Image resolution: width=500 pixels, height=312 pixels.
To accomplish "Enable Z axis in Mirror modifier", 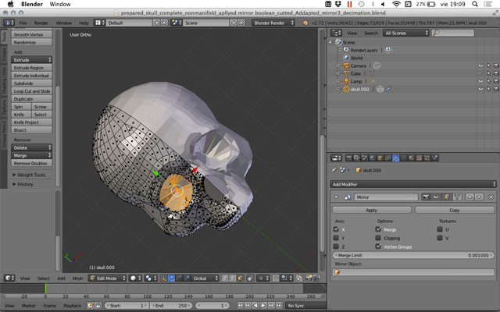I will (x=336, y=246).
